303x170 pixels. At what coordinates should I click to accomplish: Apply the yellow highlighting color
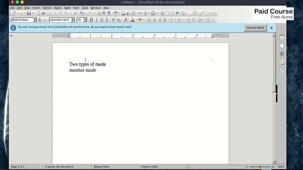[140, 20]
